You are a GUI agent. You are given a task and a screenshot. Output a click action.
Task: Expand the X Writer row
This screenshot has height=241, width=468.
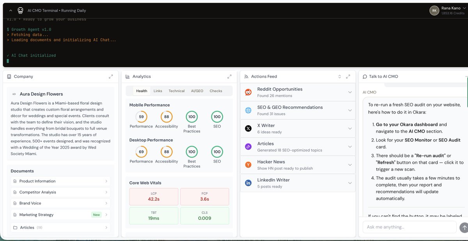298,128
